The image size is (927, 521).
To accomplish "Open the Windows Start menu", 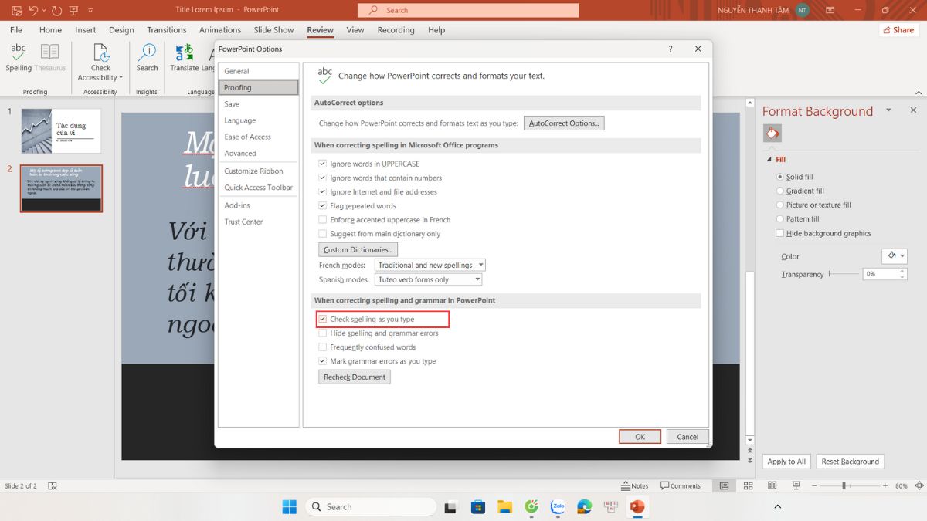I will pyautogui.click(x=289, y=506).
